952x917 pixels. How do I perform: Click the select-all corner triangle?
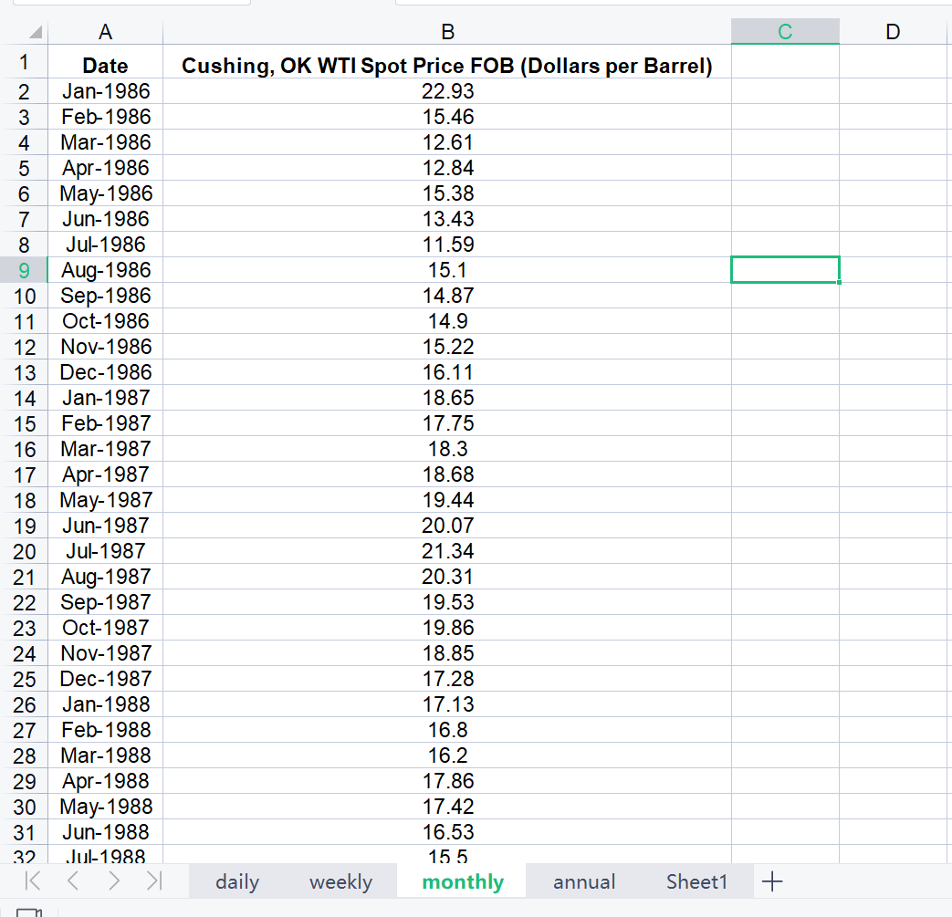point(36,32)
